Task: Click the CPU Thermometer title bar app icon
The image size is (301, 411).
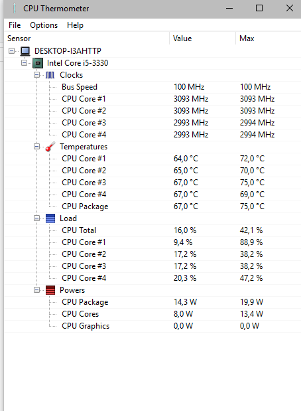Action: pyautogui.click(x=15, y=9)
